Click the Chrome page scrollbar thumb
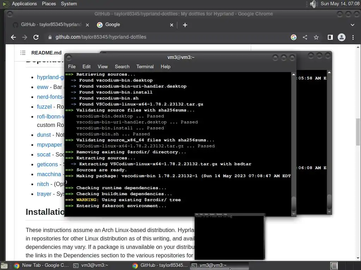The height and width of the screenshot is (270, 361). coord(358,132)
